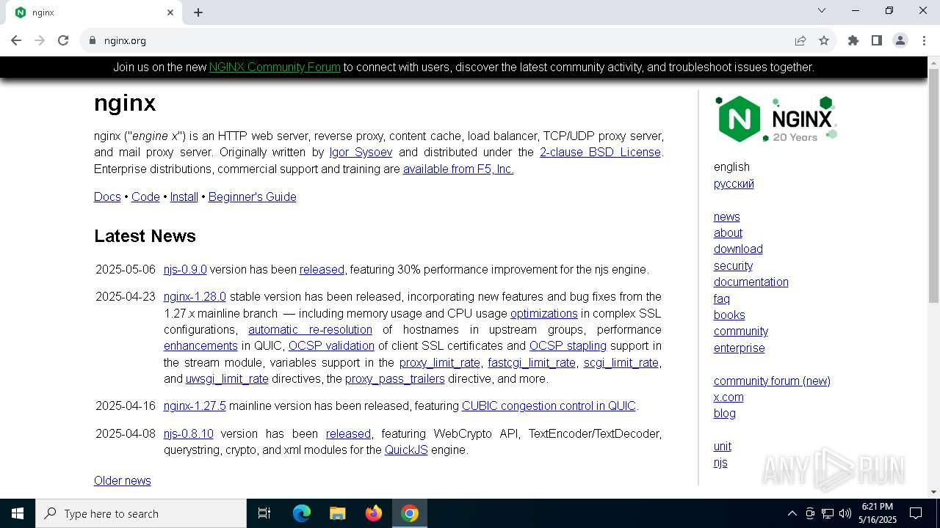Image resolution: width=940 pixels, height=528 pixels.
Task: Open a new browser tab
Action: (x=198, y=12)
